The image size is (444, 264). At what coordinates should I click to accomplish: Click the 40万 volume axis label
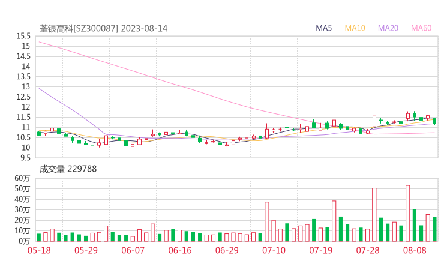click(22, 199)
